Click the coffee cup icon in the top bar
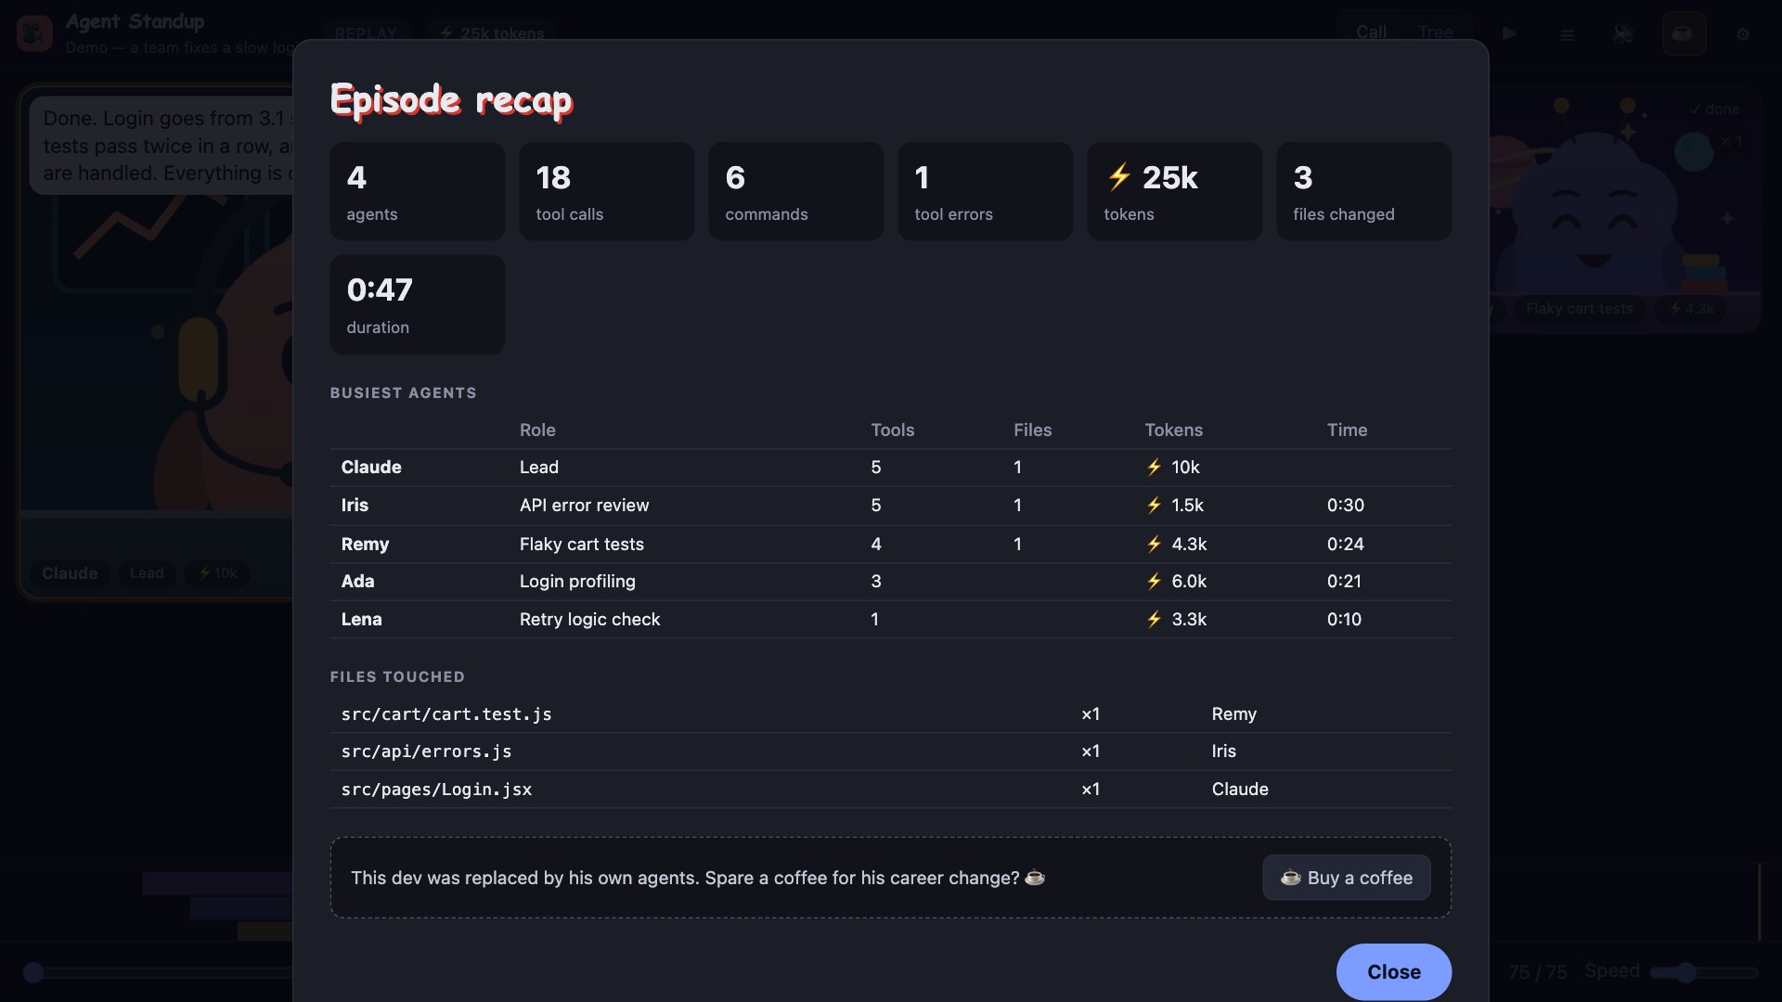This screenshot has height=1002, width=1782. coord(1683,33)
